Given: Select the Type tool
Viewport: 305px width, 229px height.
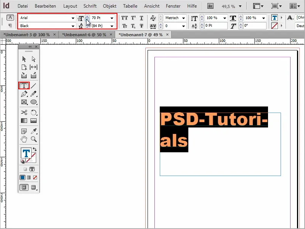Looking at the screenshot, I should (24, 85).
